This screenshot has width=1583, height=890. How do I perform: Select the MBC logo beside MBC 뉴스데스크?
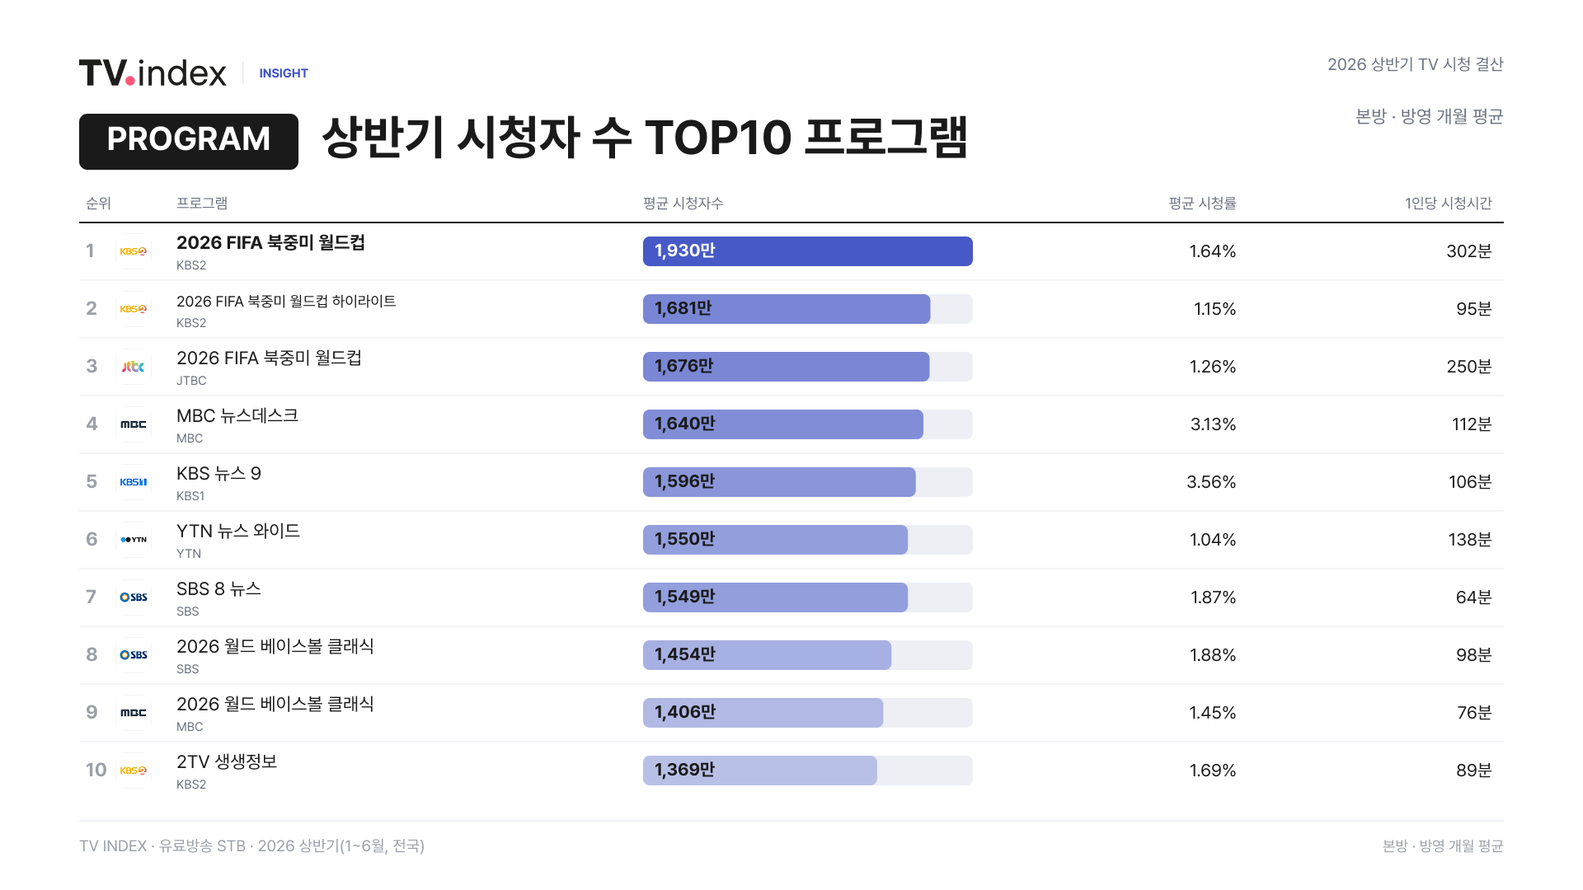pos(134,424)
